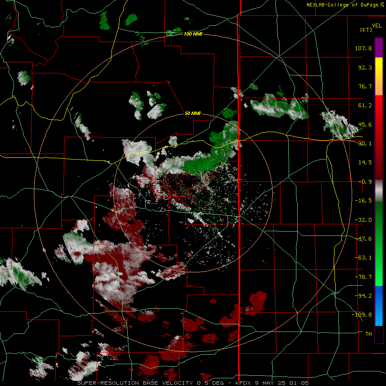The width and height of the screenshot is (386, 386).
Task: Click the TH threshold legend label
Action: (x=368, y=334)
